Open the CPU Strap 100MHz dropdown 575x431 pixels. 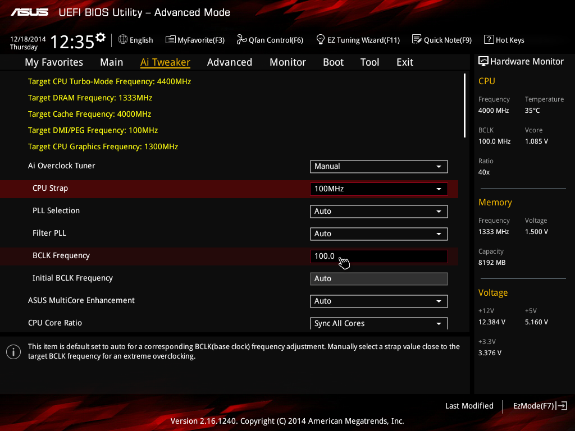click(x=379, y=189)
